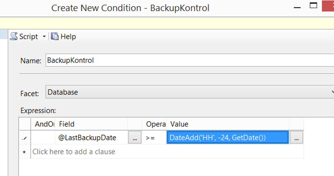This screenshot has width=334, height=176.
Task: Focus the Name field containing BackupKontrol
Action: [x=190, y=60]
